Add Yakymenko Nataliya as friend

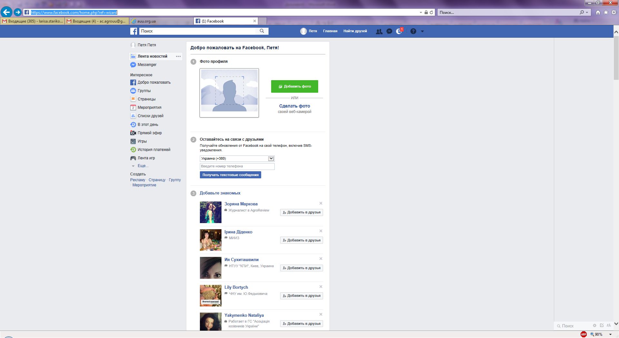[x=301, y=324]
